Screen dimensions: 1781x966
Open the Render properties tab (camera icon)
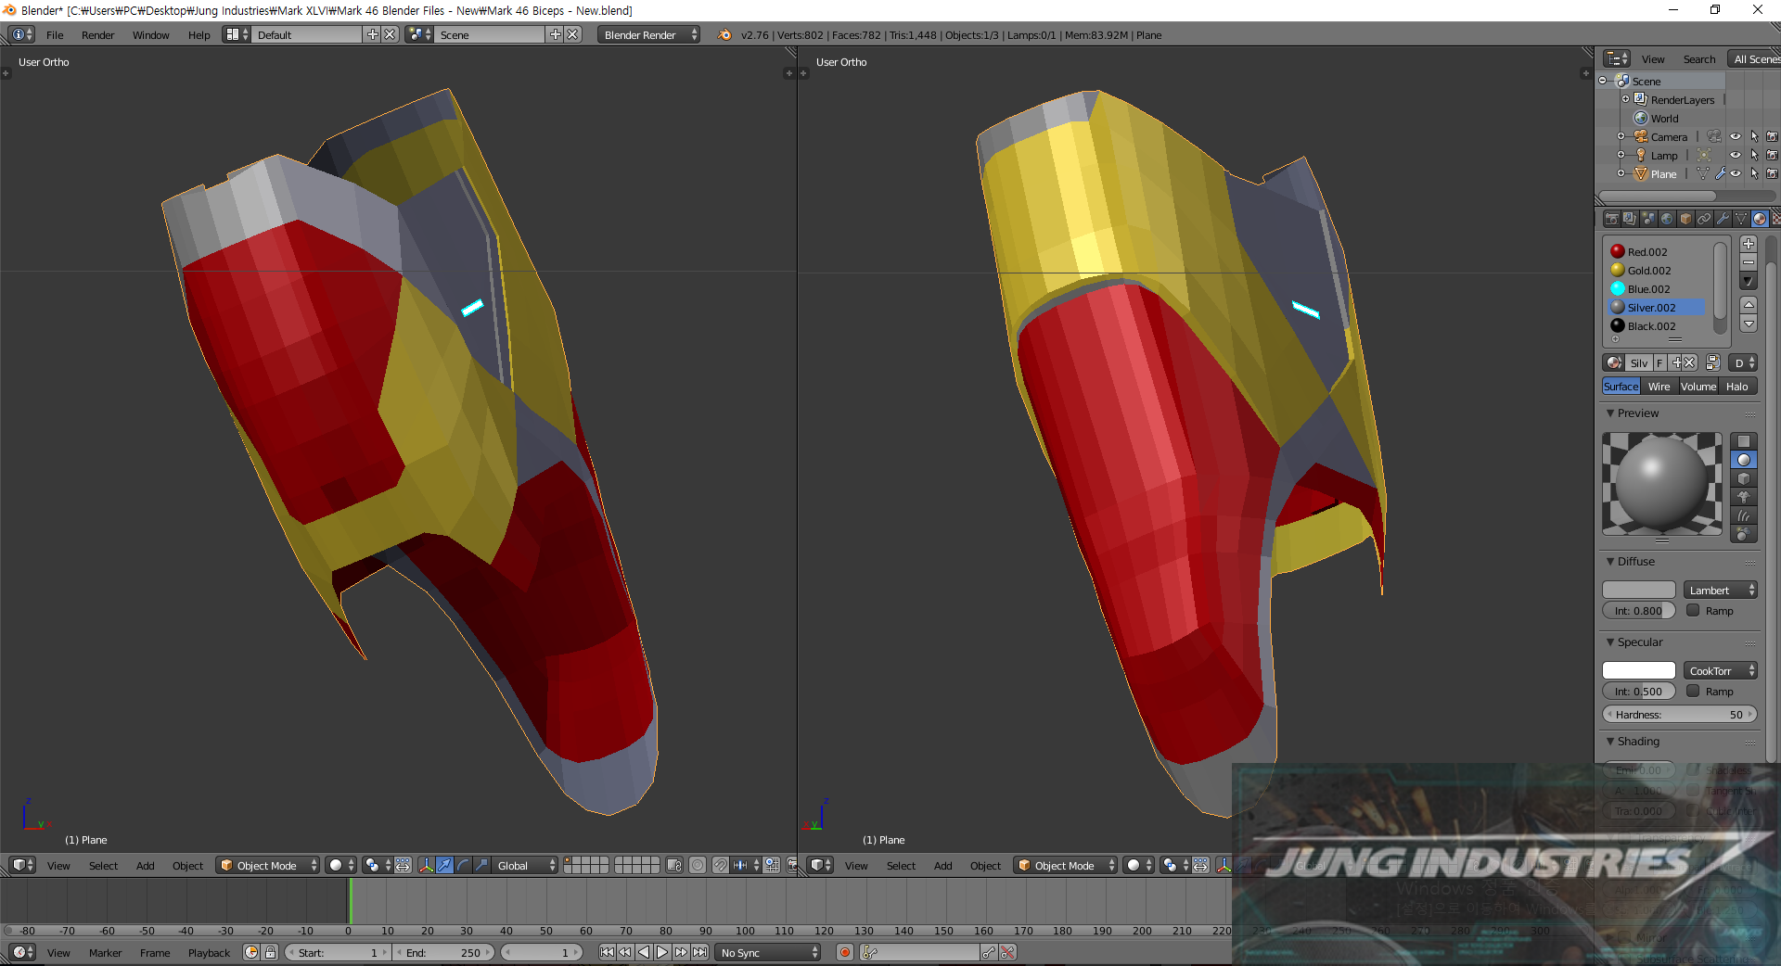[1612, 219]
